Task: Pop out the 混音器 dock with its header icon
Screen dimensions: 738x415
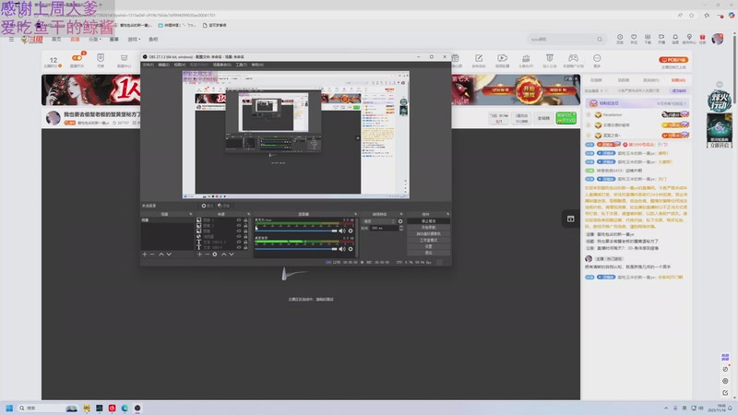Action: (355, 214)
